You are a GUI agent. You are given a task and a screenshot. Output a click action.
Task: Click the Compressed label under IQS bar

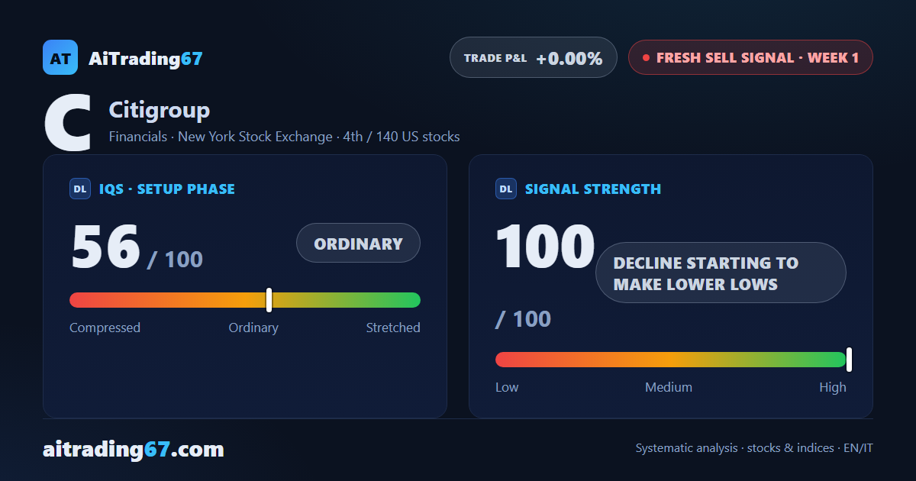(105, 328)
